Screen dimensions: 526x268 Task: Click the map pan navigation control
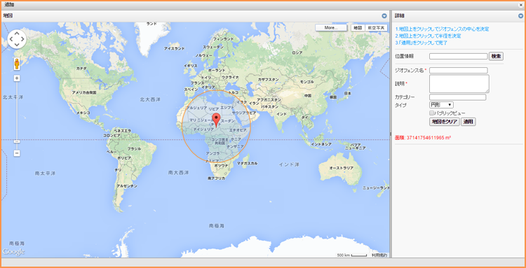pos(17,39)
